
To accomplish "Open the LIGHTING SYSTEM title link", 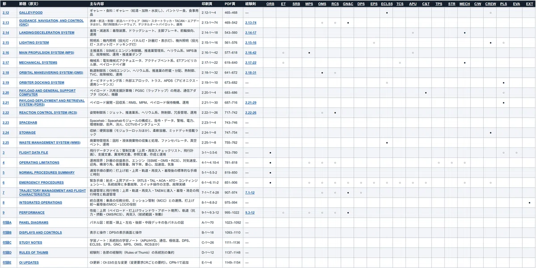I will click(34, 43).
